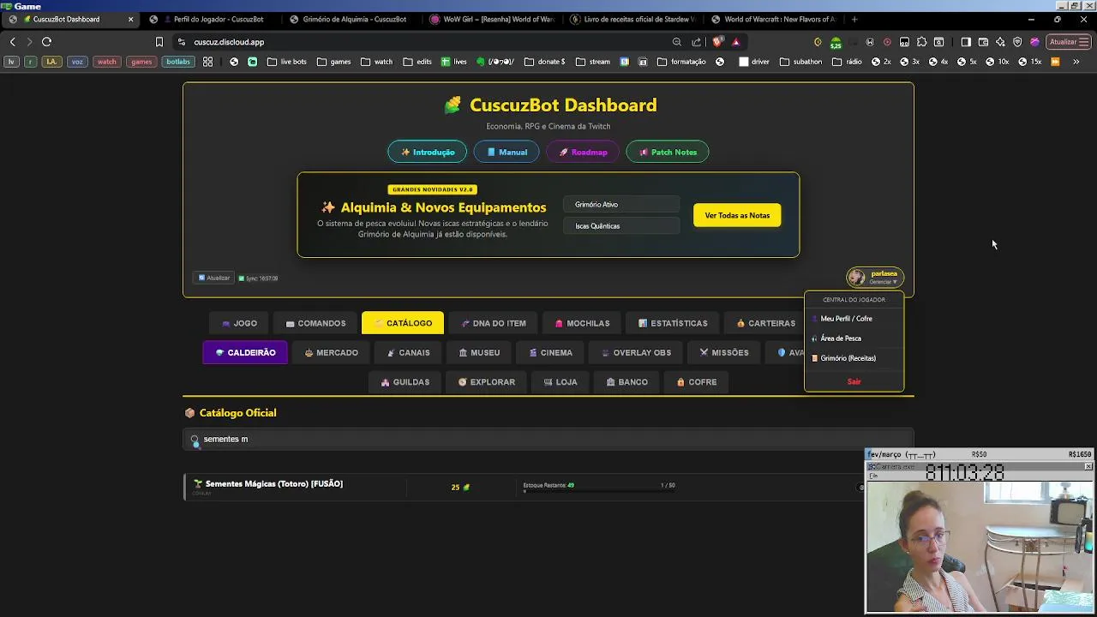1097x617 pixels.
Task: Open the Manual pill button
Action: [507, 152]
